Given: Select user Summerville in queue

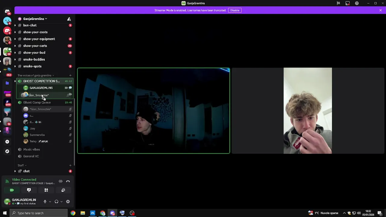Looking at the screenshot, I should 37,135.
